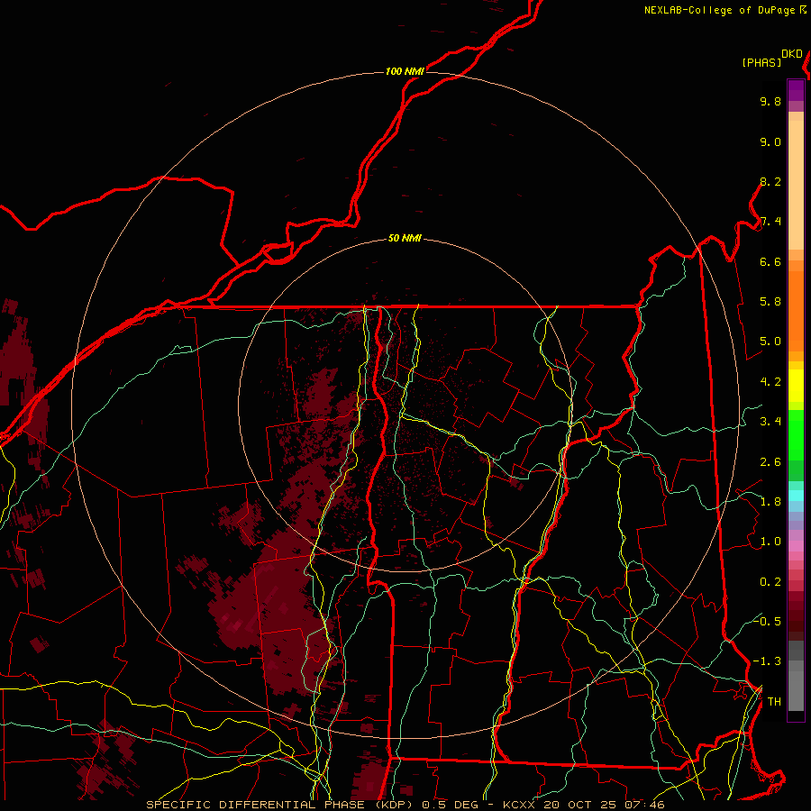
Task: Click the 9.8 legend value
Action: (x=770, y=101)
